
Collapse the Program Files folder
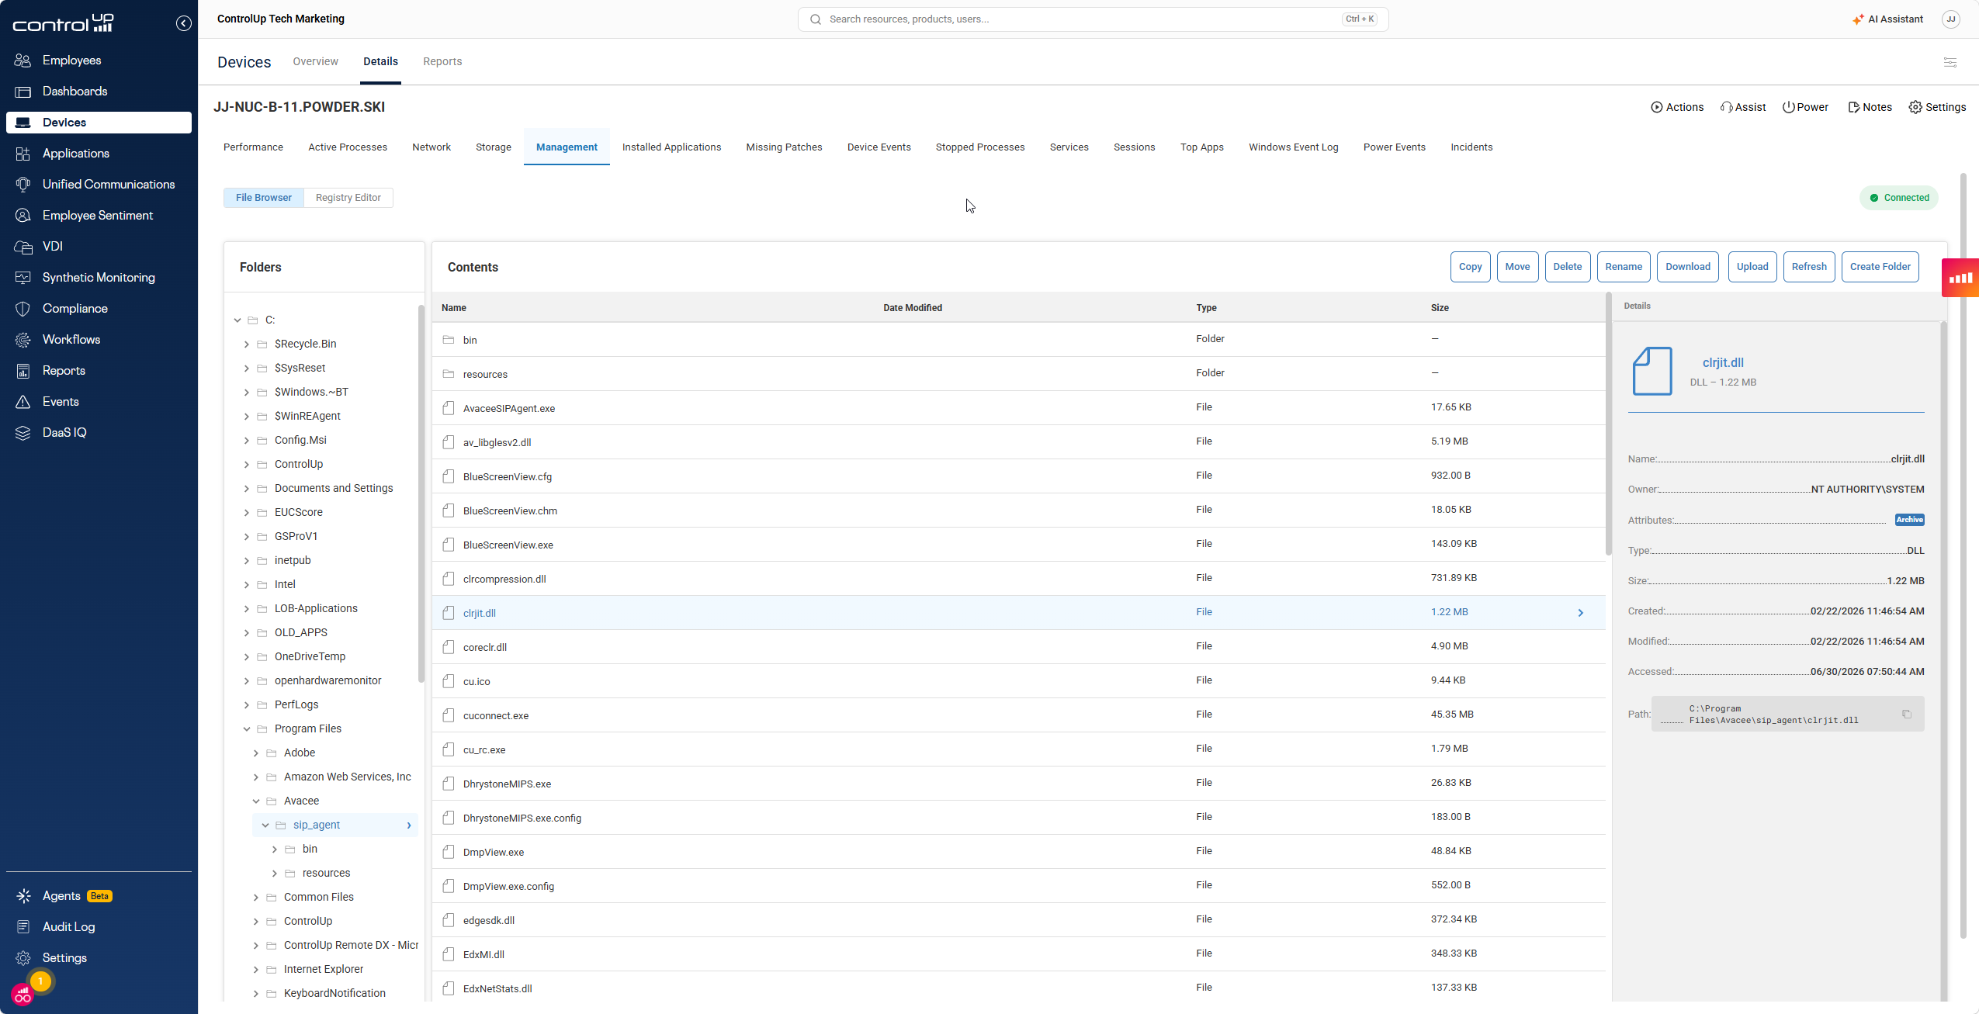[247, 728]
